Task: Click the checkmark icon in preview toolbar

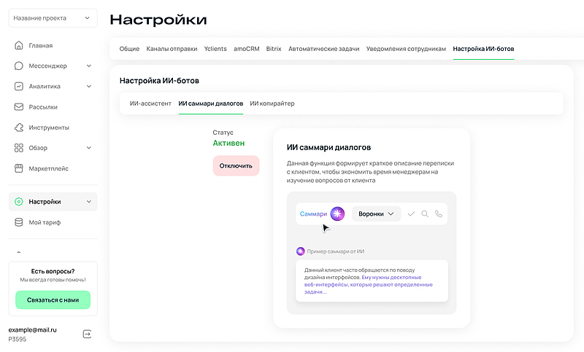Action: pos(411,214)
